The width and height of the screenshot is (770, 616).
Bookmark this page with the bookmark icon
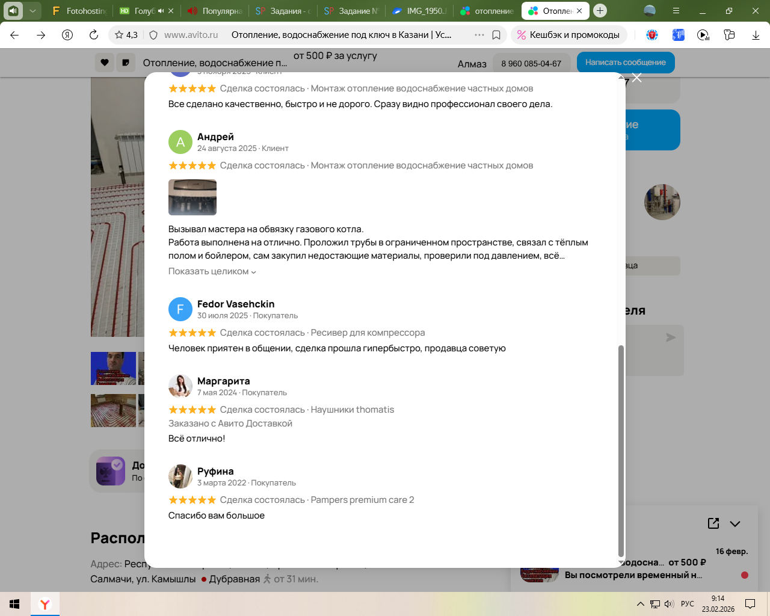[496, 35]
